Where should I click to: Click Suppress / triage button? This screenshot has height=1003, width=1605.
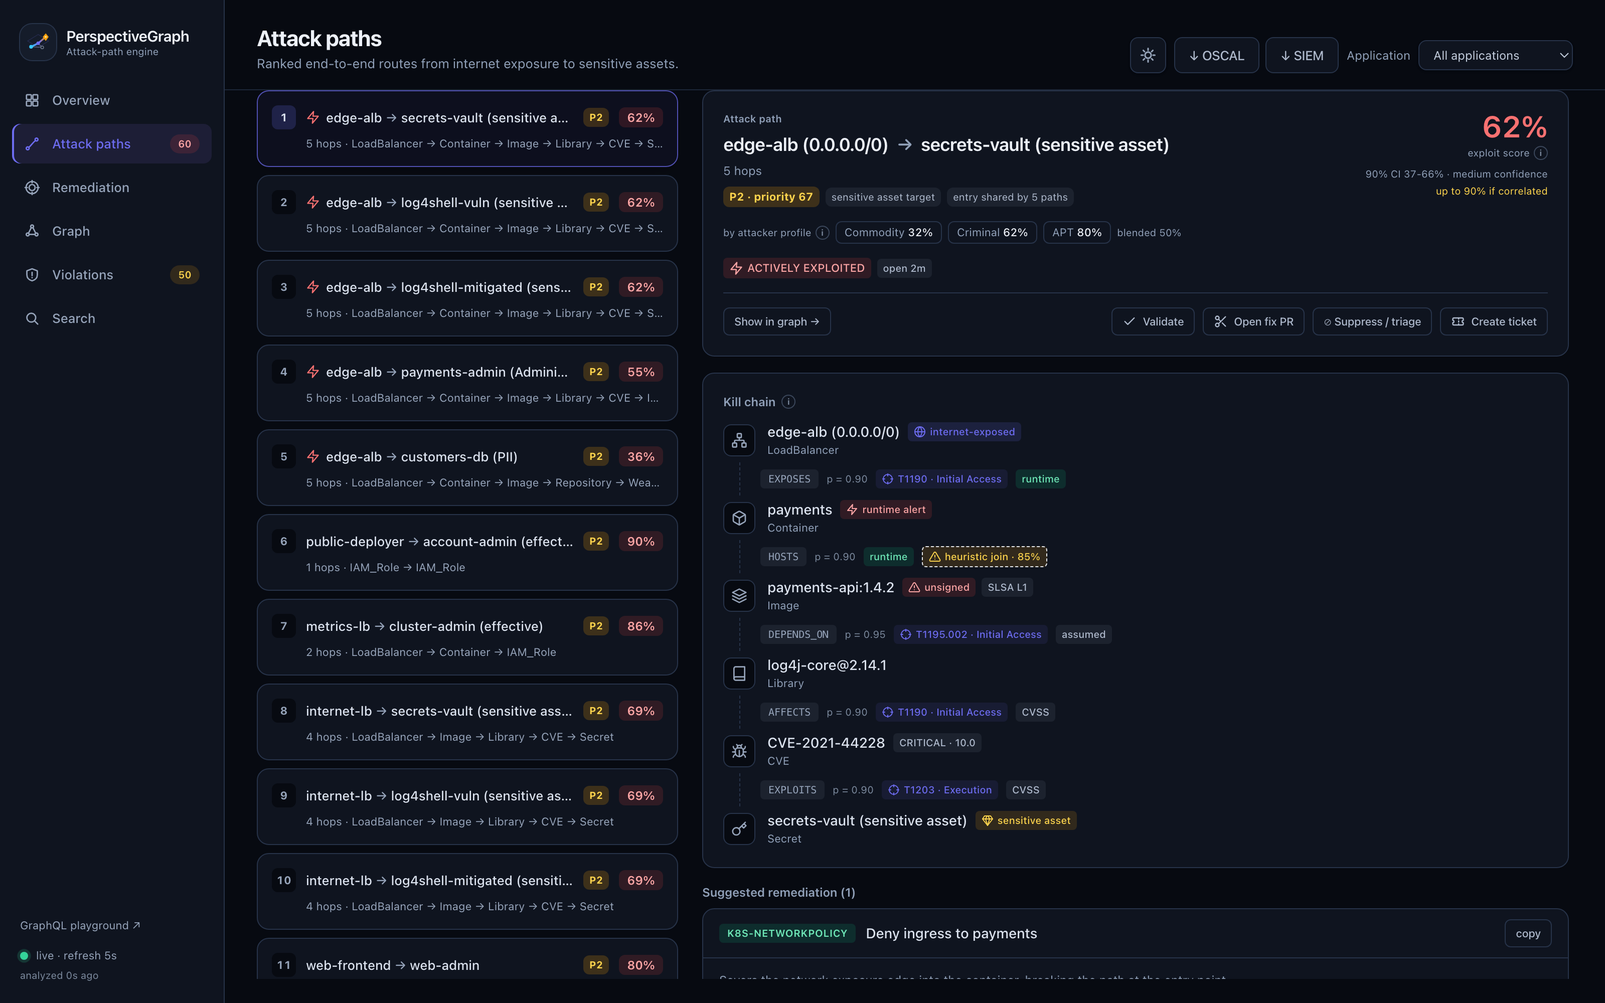[1372, 322]
